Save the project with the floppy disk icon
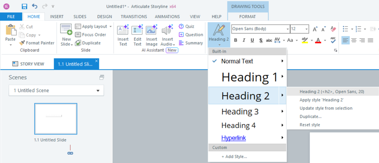Viewport: 379px width, 163px height. [24, 6]
